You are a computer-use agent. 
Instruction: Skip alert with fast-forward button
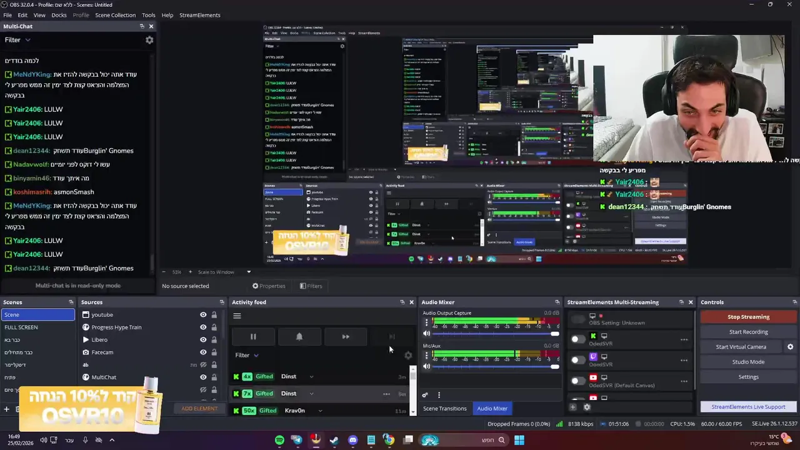(346, 337)
